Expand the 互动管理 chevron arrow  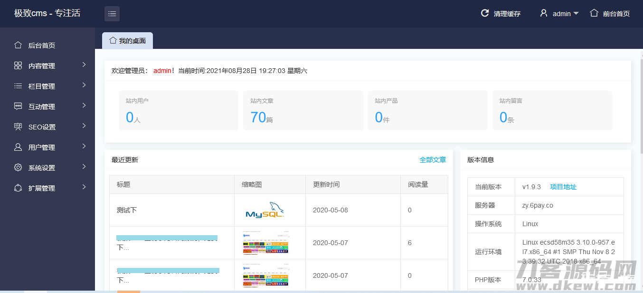[84, 105]
